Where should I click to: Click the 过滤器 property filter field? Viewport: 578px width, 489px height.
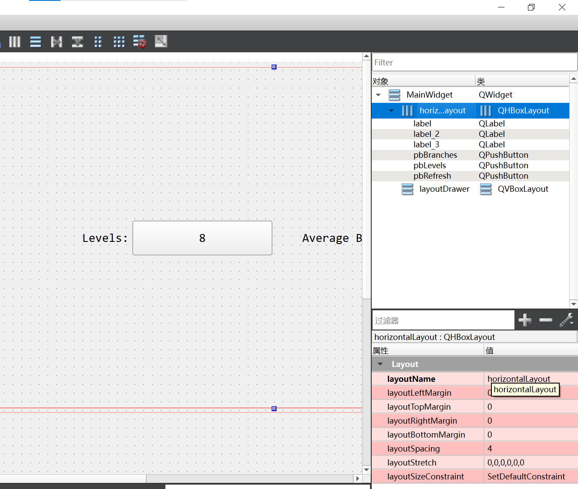click(x=443, y=320)
